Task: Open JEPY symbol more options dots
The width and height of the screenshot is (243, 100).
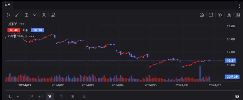Action: point(22,24)
